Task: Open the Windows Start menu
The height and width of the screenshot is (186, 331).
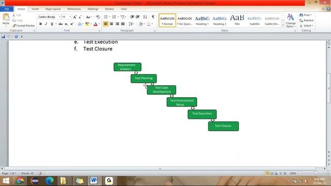Action: tap(6, 181)
